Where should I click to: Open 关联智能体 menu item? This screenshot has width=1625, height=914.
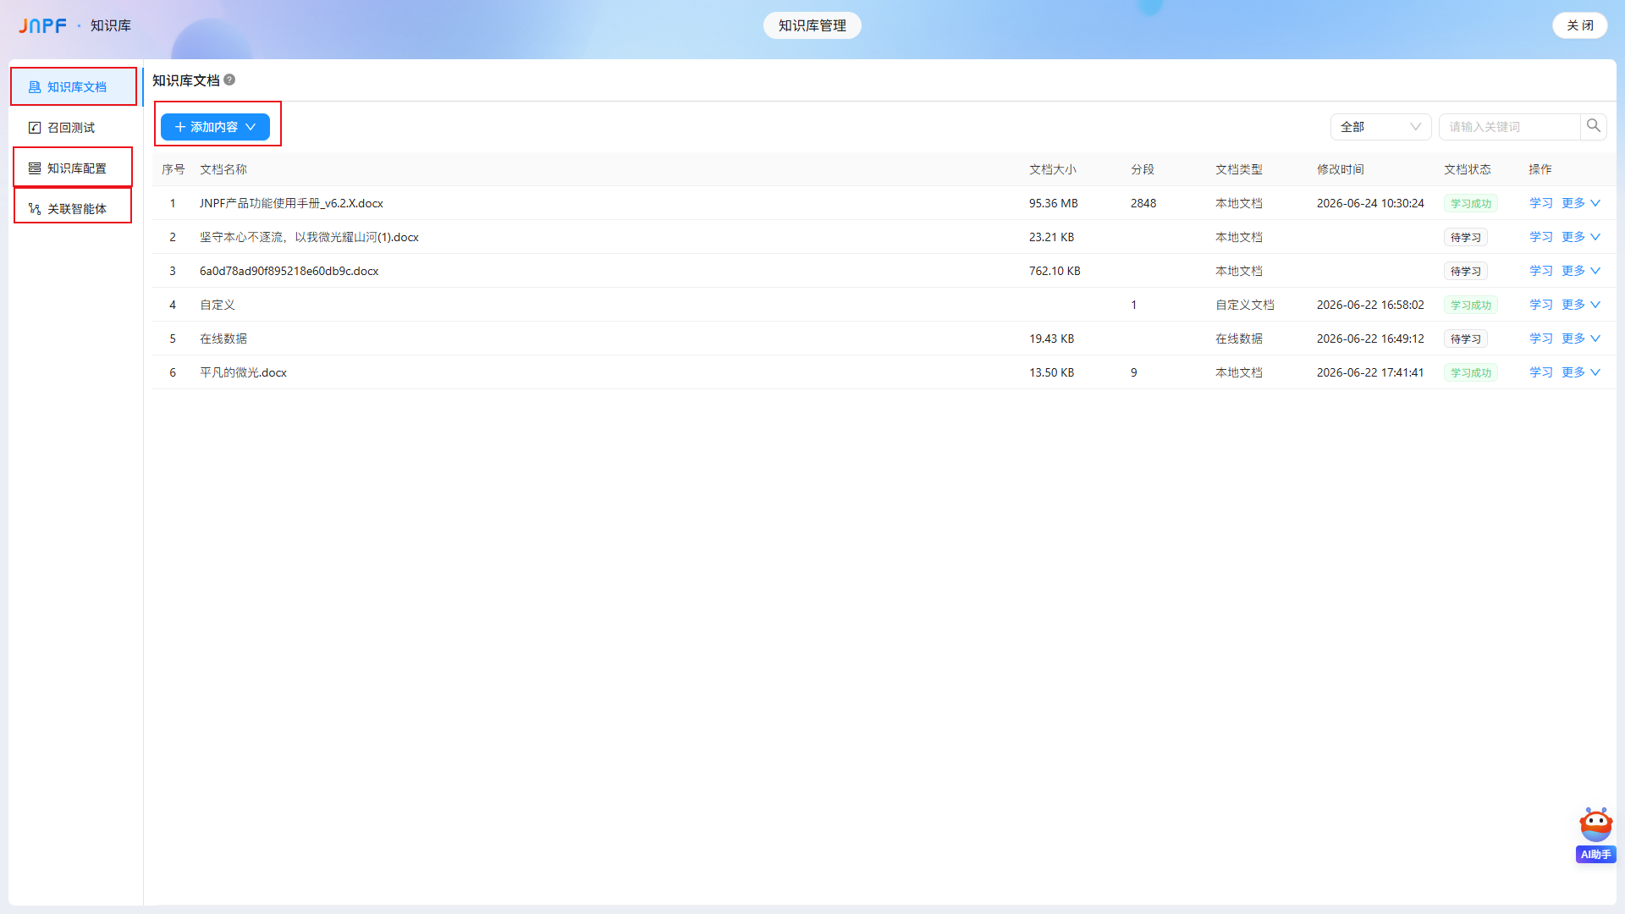click(x=73, y=208)
